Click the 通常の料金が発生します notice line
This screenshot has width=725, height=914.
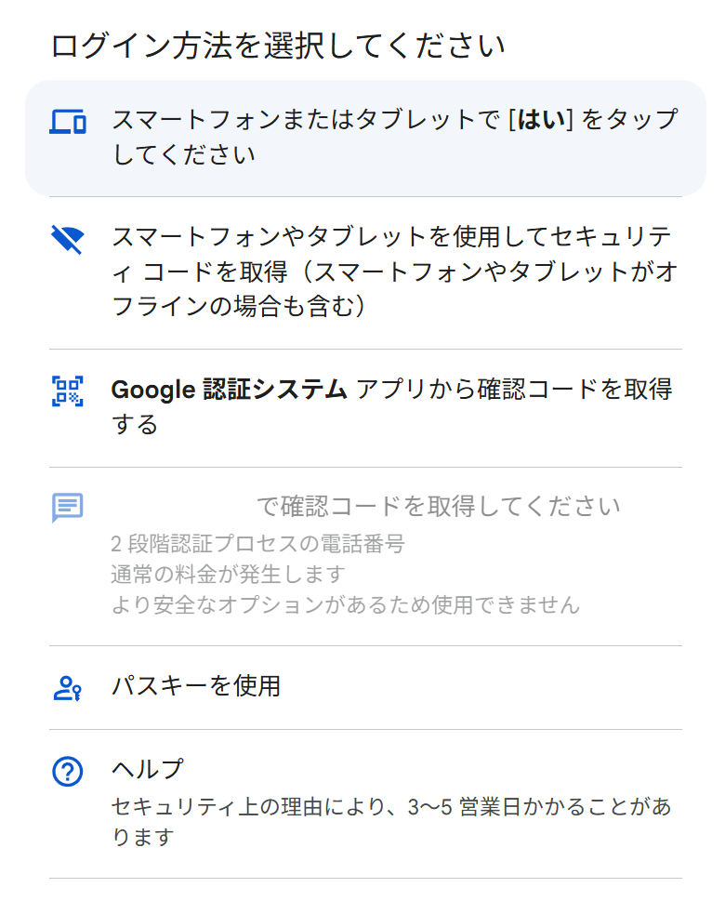[x=228, y=575]
